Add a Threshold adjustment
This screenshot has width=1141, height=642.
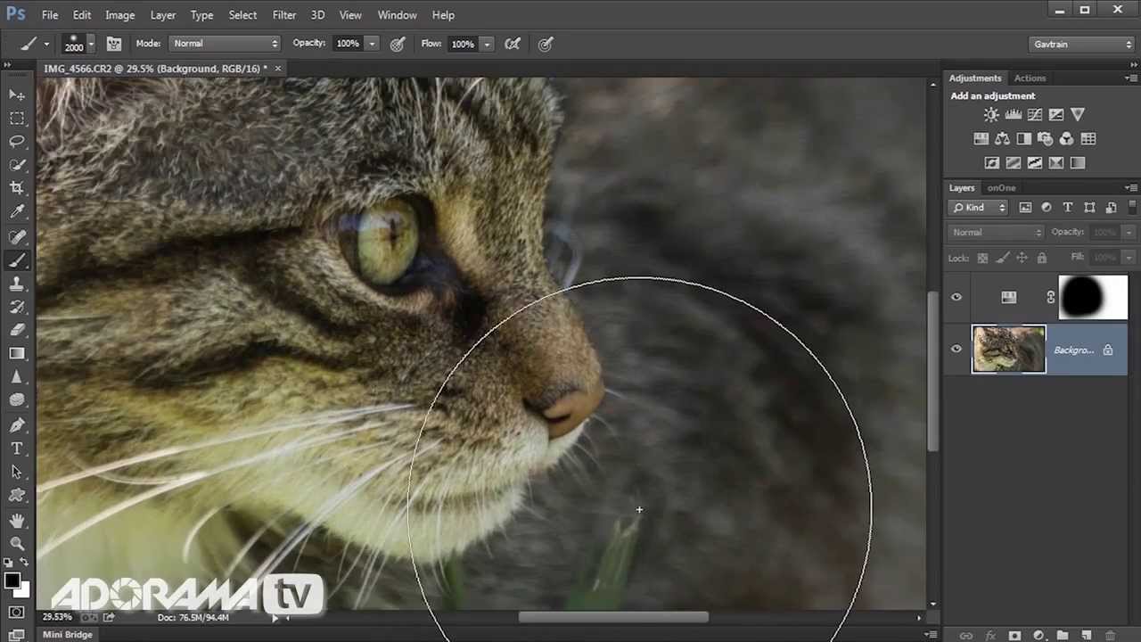[x=1035, y=162]
